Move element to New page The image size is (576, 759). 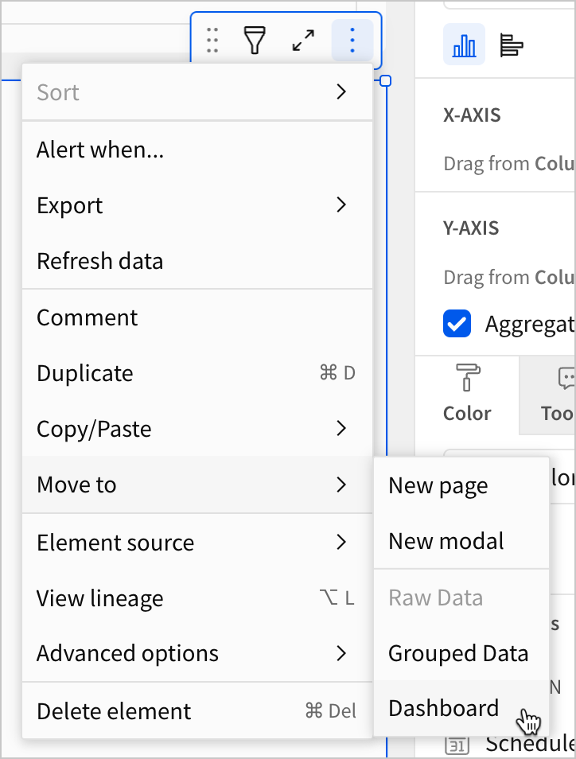pyautogui.click(x=438, y=485)
